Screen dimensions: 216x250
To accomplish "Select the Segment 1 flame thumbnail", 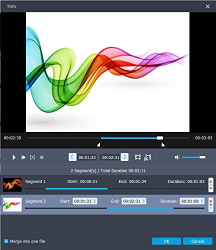I will click(x=12, y=185).
